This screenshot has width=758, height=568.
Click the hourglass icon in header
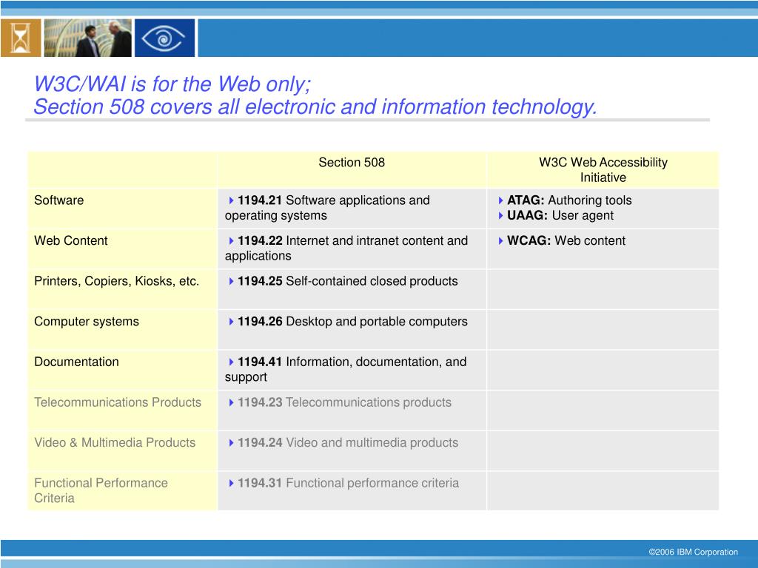click(x=20, y=38)
